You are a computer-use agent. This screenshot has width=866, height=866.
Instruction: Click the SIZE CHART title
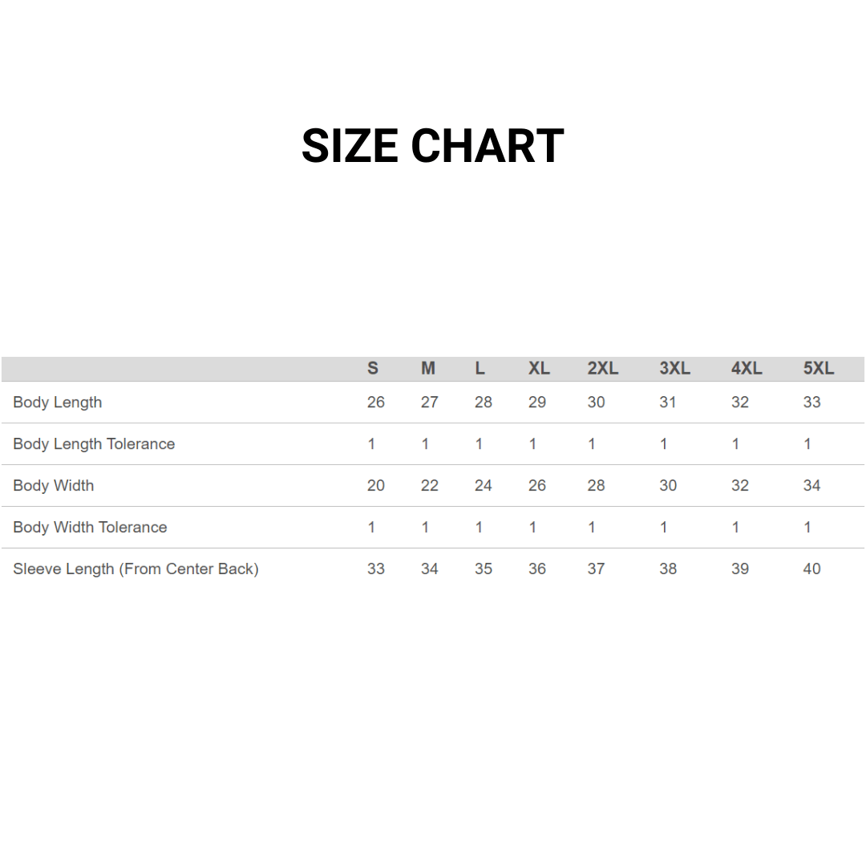click(x=432, y=146)
